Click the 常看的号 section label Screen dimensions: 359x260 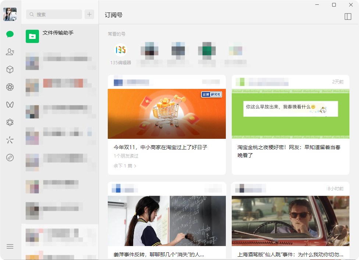(x=117, y=34)
